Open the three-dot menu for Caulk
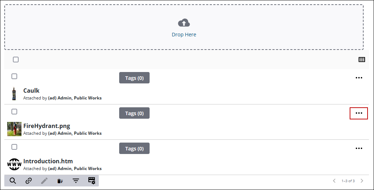The image size is (374, 190). [359, 78]
